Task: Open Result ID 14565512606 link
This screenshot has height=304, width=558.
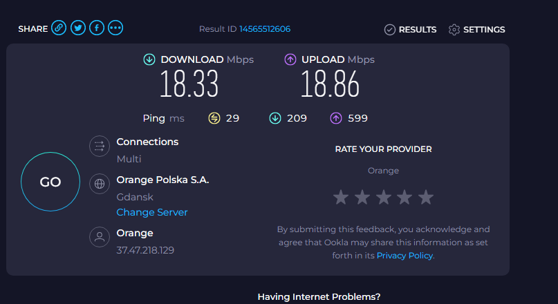Action: (265, 29)
